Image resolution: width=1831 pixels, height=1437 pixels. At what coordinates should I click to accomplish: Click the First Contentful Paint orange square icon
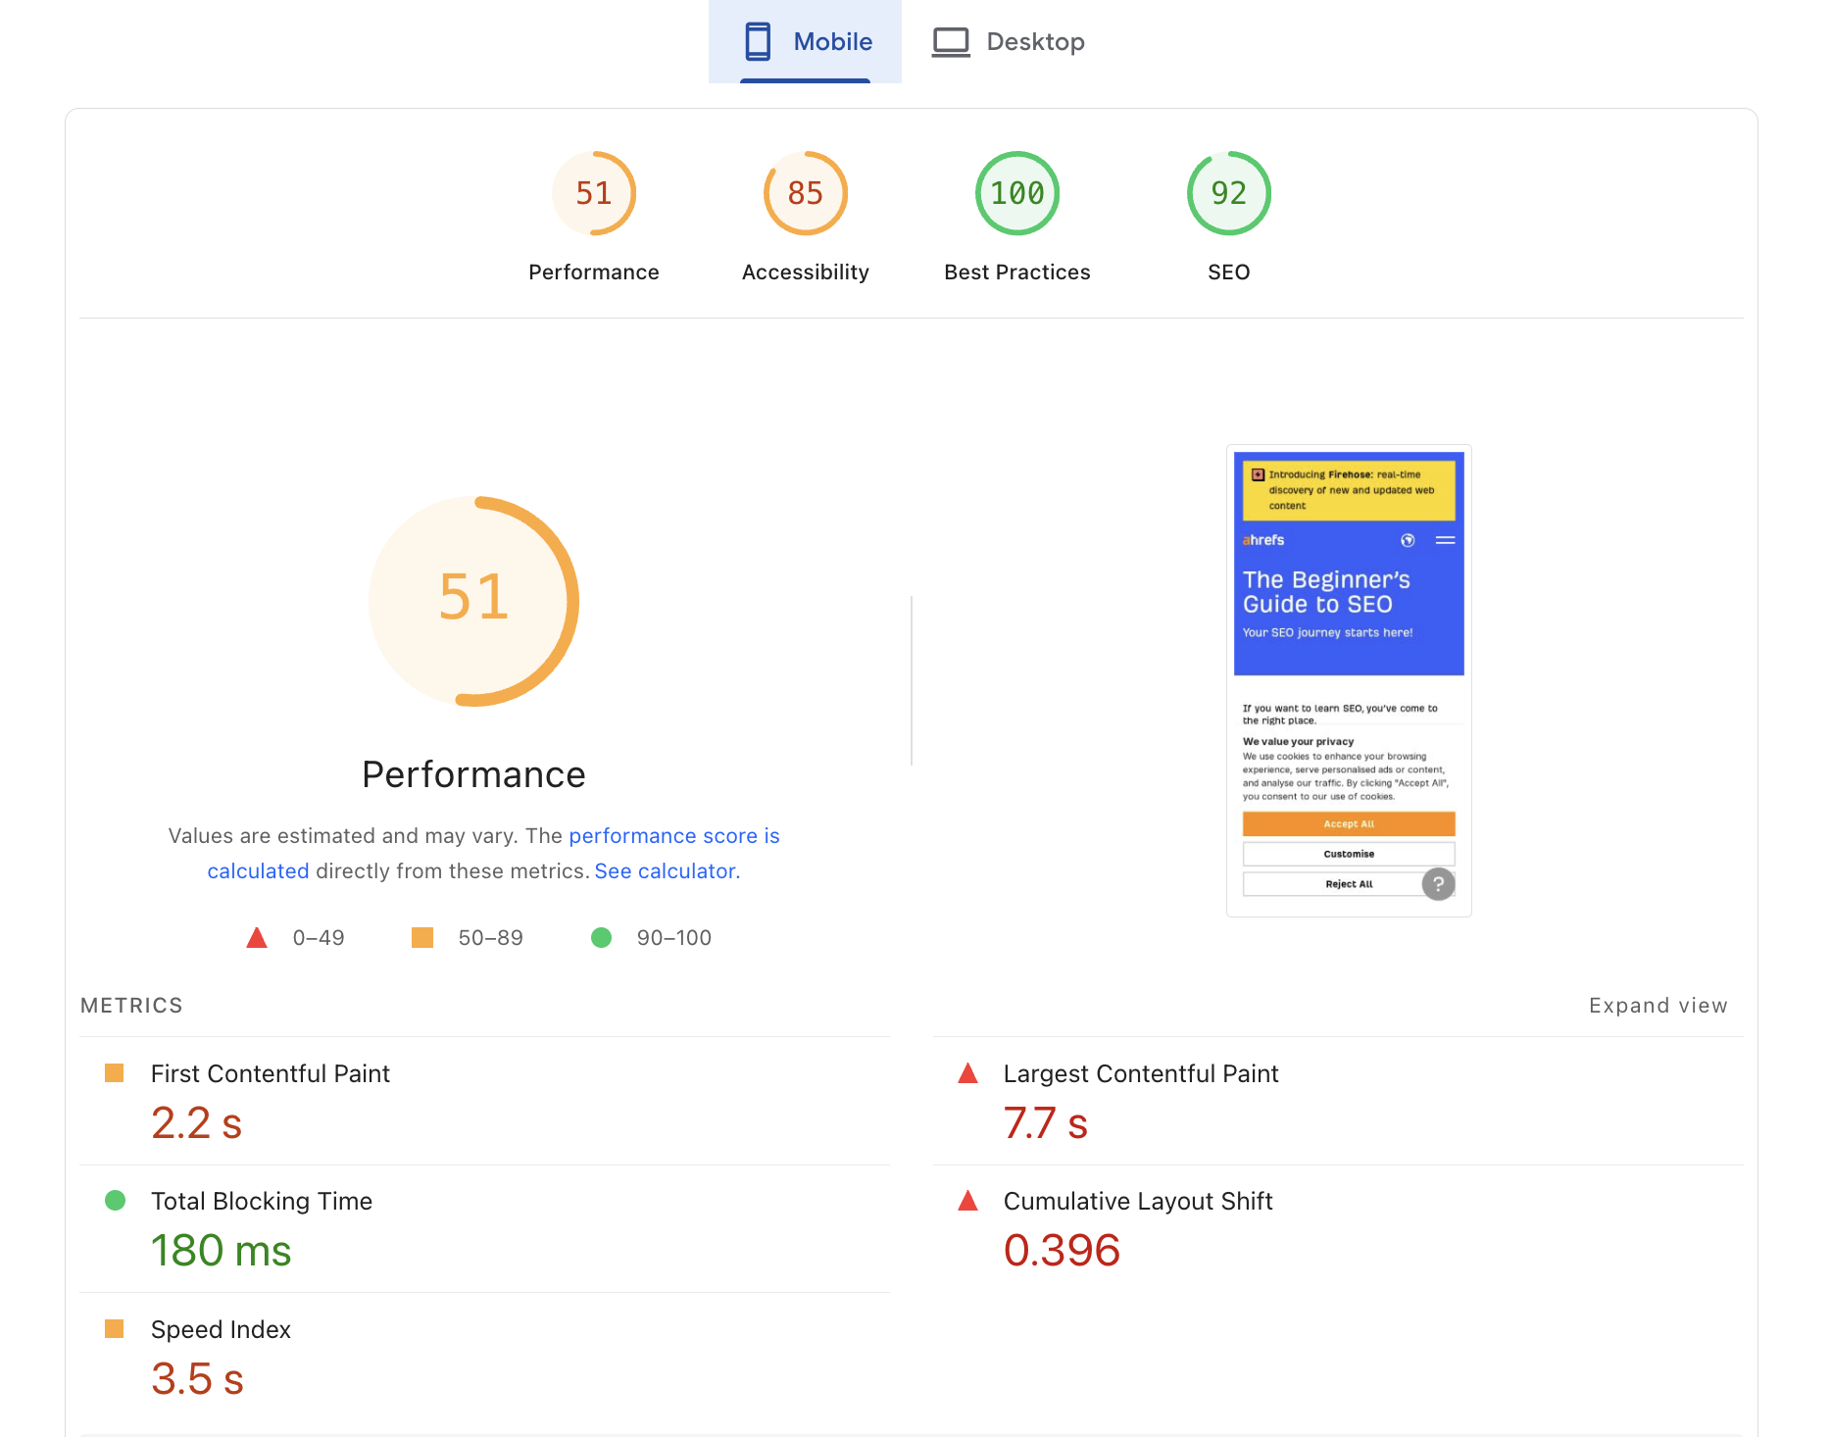(x=114, y=1072)
